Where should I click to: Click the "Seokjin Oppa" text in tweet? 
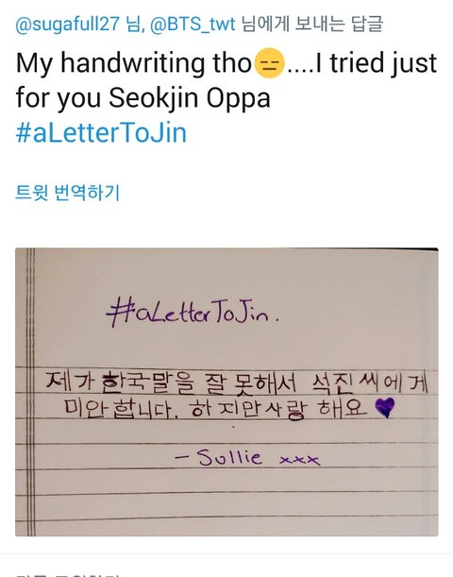pos(190,98)
